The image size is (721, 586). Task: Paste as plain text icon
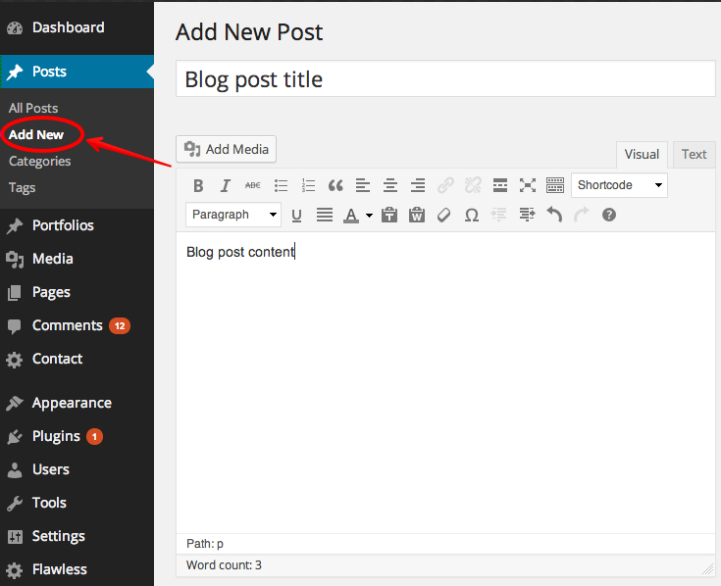point(389,215)
